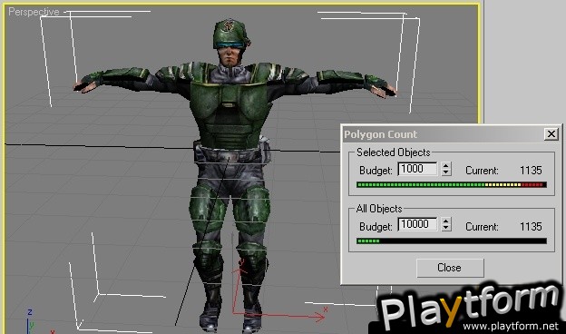Viewport: 566px width, 334px height.
Task: Click the Selected Objects Budget field
Action: (417, 169)
